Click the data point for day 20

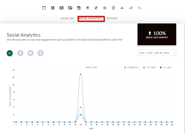click(118, 122)
